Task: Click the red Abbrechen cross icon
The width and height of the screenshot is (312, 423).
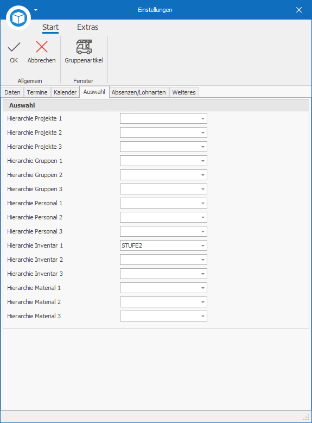Action: click(x=42, y=47)
